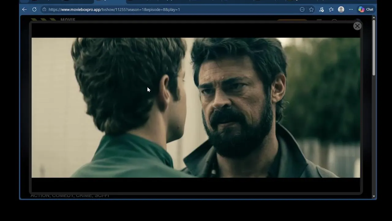This screenshot has width=392, height=221.
Task: Close the video player overlay
Action: coord(357,26)
